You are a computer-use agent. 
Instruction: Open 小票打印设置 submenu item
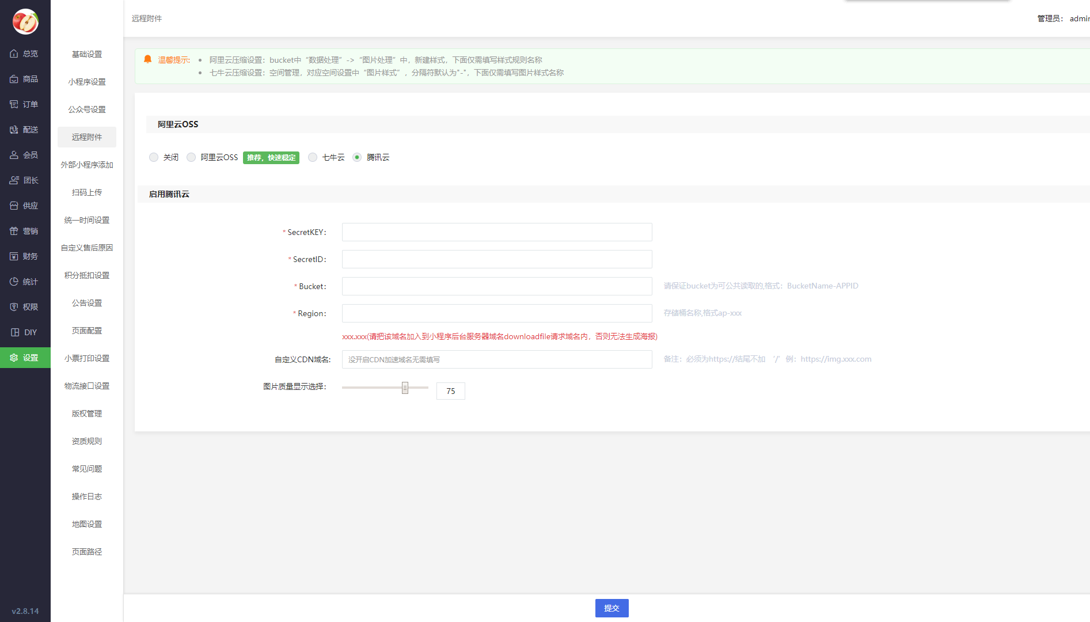point(87,358)
